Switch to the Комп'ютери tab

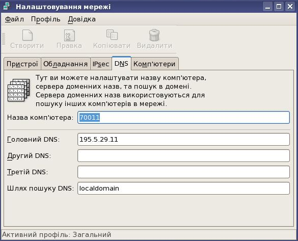pos(154,64)
